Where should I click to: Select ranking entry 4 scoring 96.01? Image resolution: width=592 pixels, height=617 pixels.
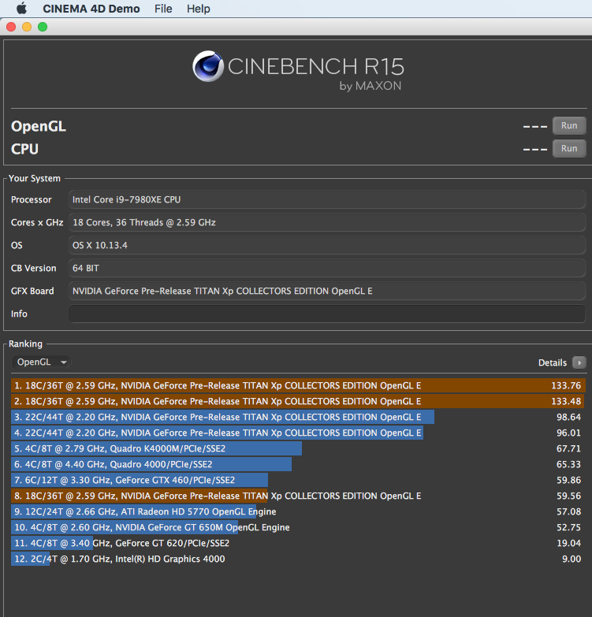pos(298,433)
